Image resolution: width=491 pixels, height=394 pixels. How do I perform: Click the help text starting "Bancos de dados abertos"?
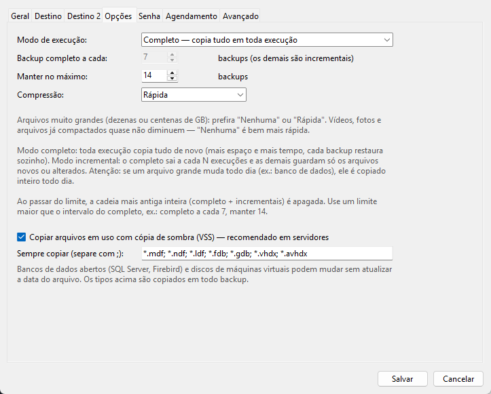point(204,274)
